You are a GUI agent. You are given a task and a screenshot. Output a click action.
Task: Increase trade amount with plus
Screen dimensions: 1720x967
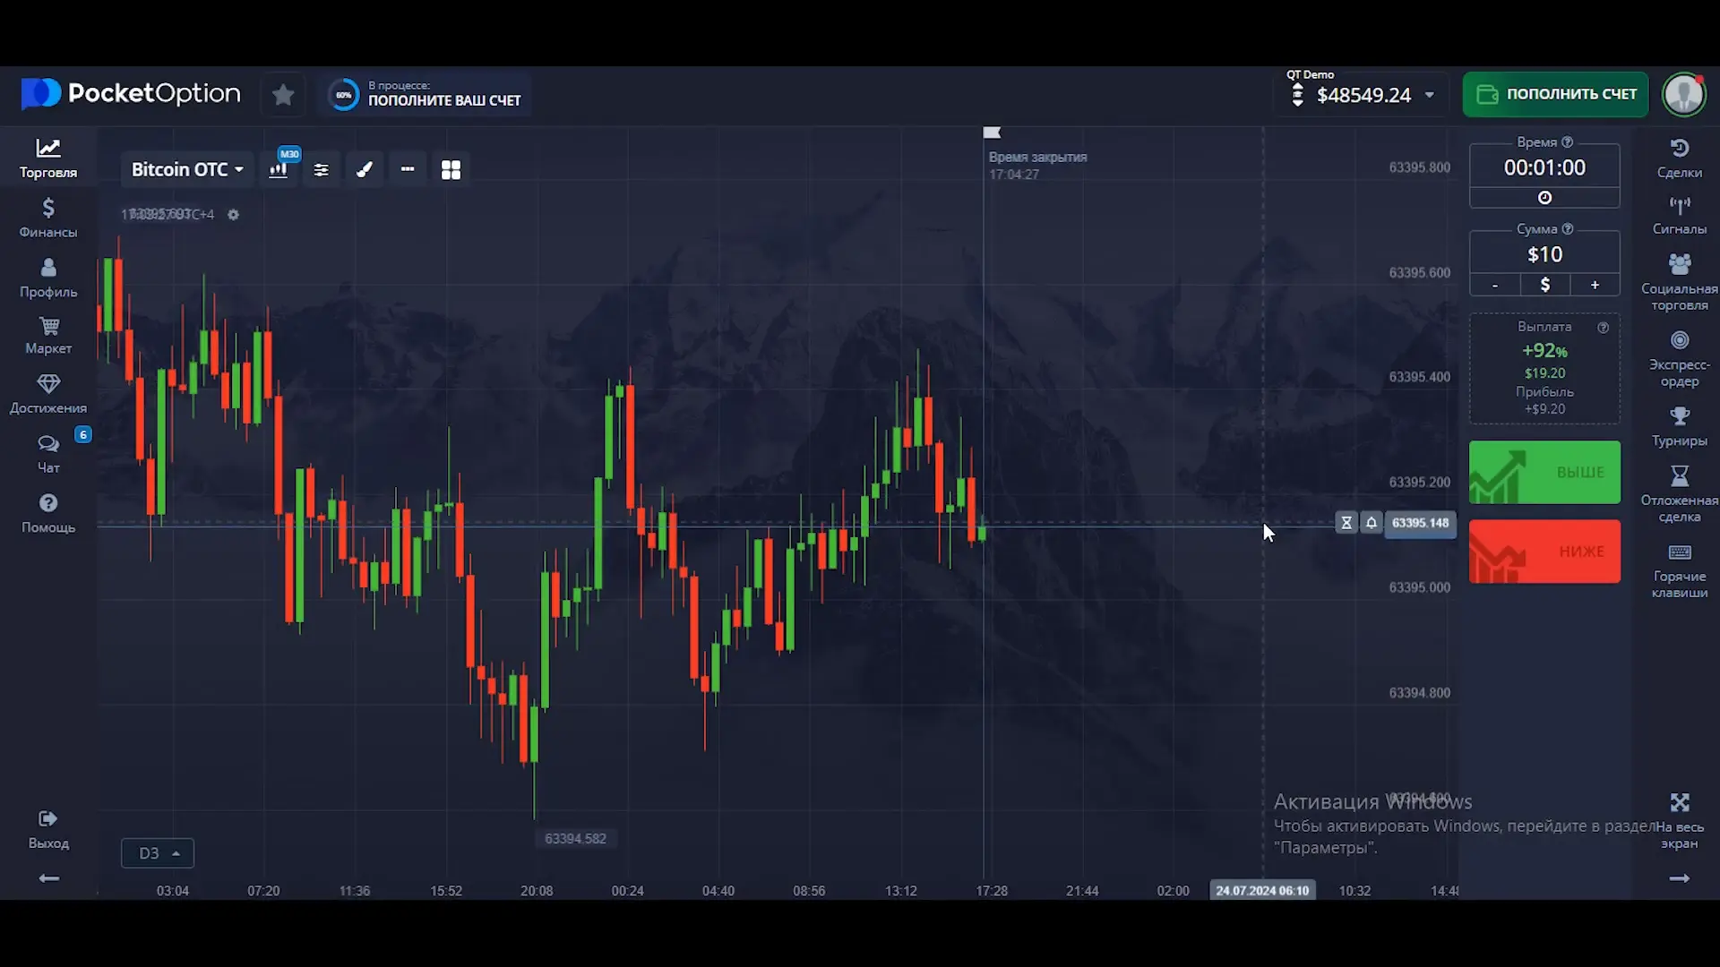[x=1595, y=285]
